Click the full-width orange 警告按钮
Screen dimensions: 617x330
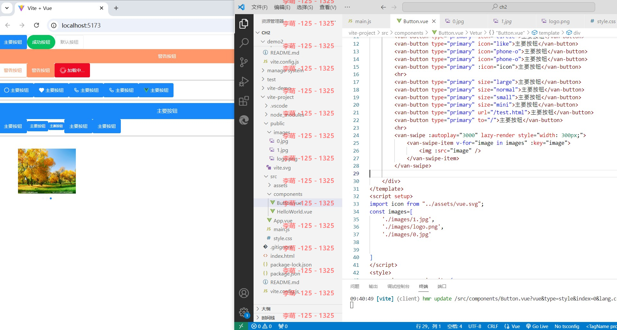(x=117, y=56)
